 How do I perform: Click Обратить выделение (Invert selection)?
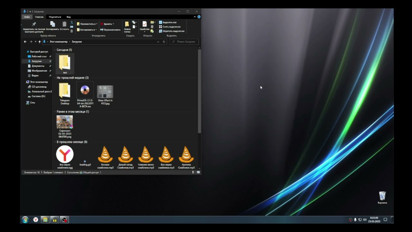(x=172, y=31)
